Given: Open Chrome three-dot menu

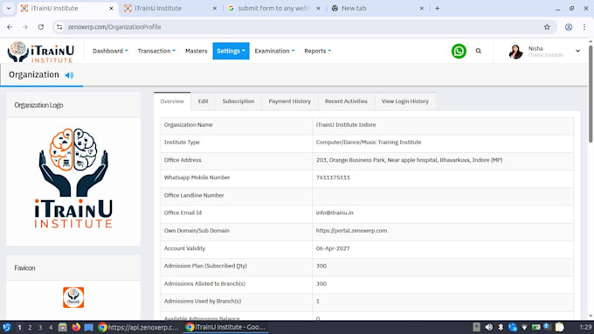Looking at the screenshot, I should 584,27.
